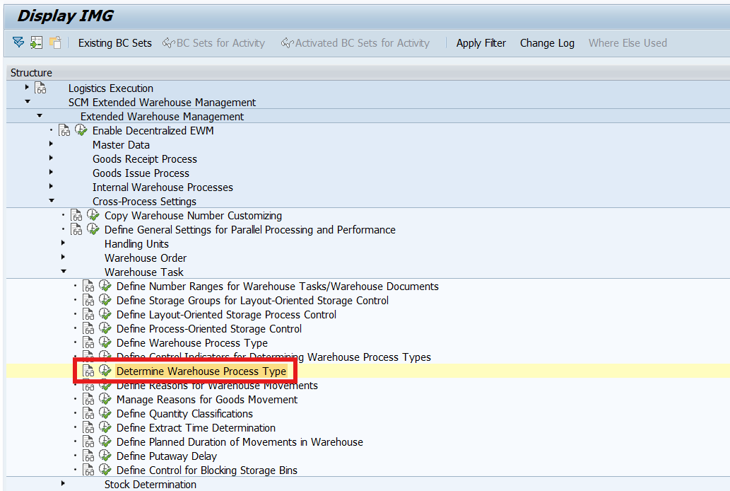Select Define Putaway Delay text
The image size is (730, 491).
pos(166,456)
